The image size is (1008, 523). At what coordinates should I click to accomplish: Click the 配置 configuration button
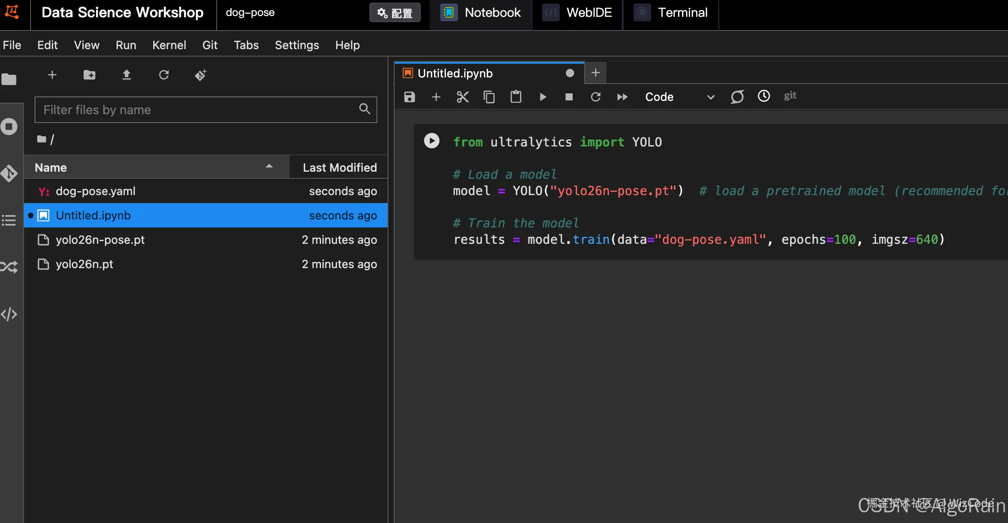[395, 13]
